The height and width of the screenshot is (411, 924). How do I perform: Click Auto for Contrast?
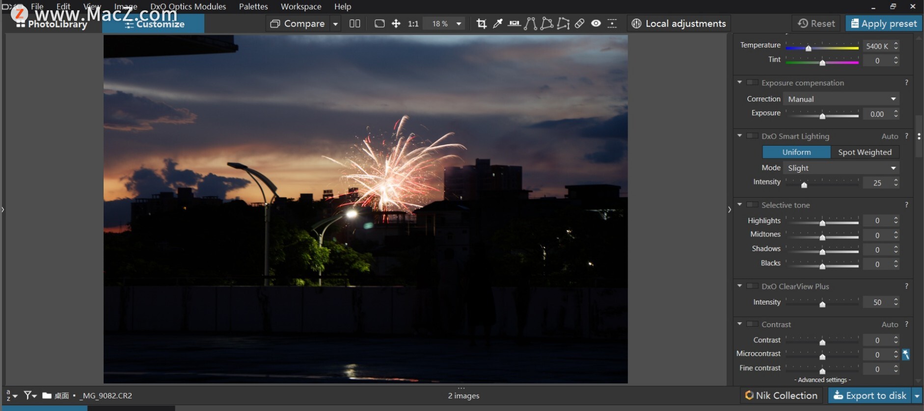[890, 324]
